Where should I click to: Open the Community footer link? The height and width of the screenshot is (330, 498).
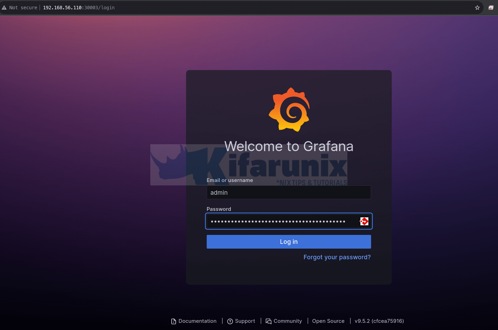288,321
